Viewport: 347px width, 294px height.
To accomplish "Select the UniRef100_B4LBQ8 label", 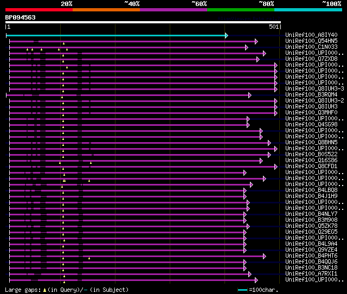I will (311, 190).
